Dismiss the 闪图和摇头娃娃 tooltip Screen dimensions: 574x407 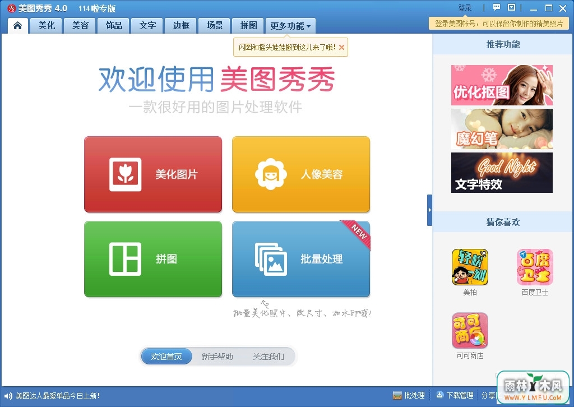[341, 47]
